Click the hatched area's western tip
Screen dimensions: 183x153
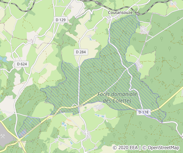[42, 90]
